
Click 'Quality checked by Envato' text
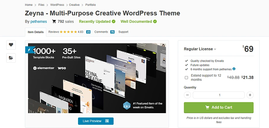pyautogui.click(x=207, y=61)
